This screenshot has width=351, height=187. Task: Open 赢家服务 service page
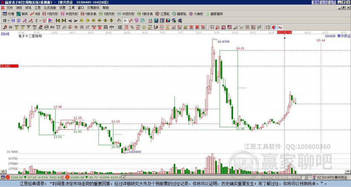(215, 14)
